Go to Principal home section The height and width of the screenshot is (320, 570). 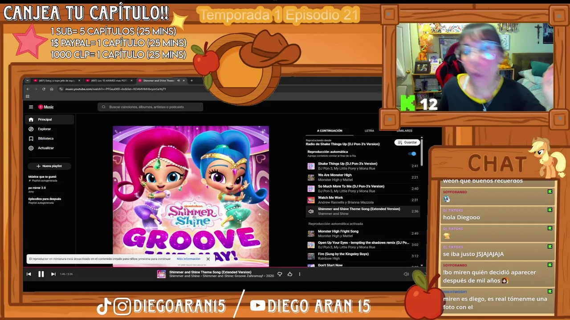coord(50,120)
